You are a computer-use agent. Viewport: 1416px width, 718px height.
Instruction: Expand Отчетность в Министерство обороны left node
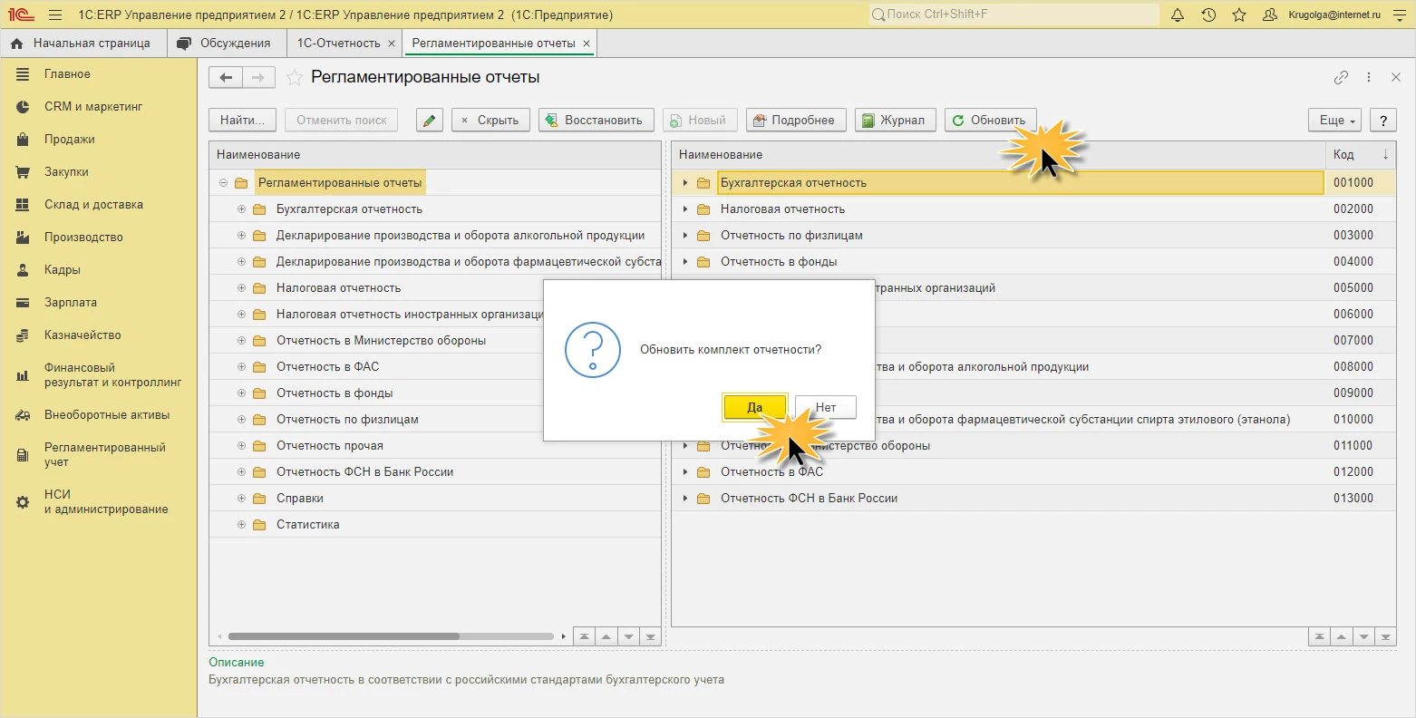pyautogui.click(x=241, y=341)
